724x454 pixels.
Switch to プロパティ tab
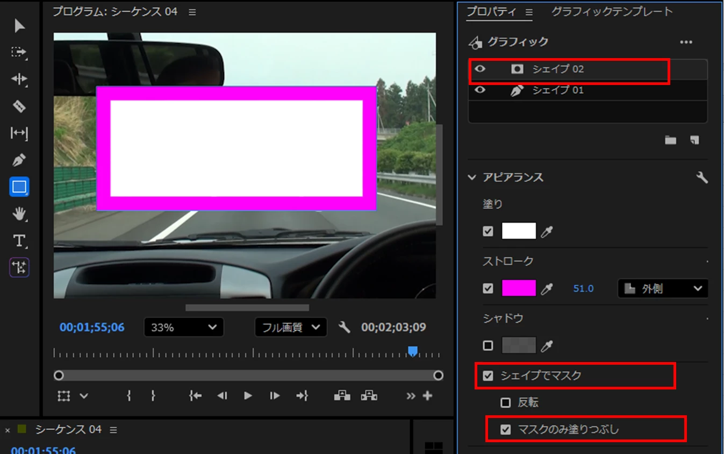click(x=491, y=11)
